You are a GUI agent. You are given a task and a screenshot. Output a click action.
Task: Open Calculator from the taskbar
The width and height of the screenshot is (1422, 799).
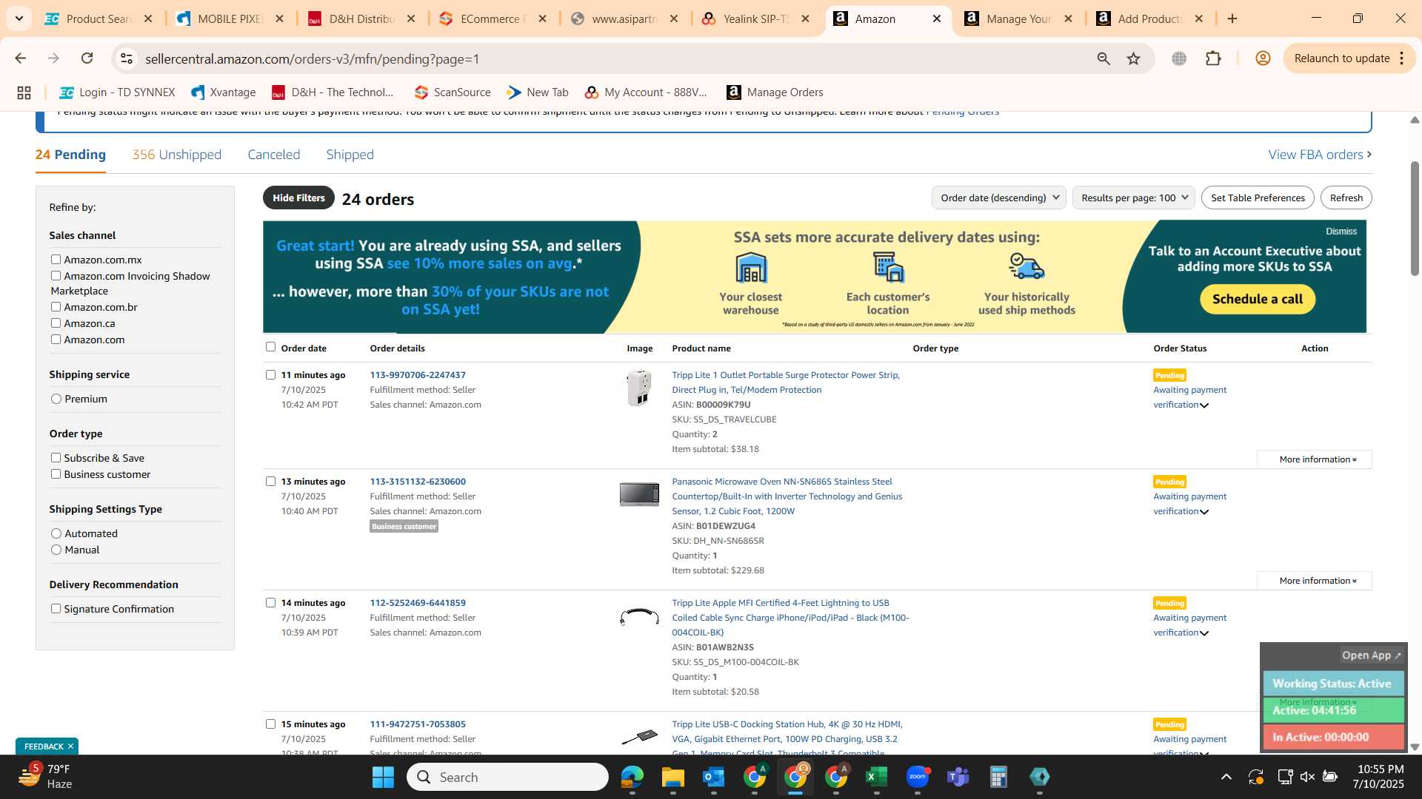coord(998,777)
